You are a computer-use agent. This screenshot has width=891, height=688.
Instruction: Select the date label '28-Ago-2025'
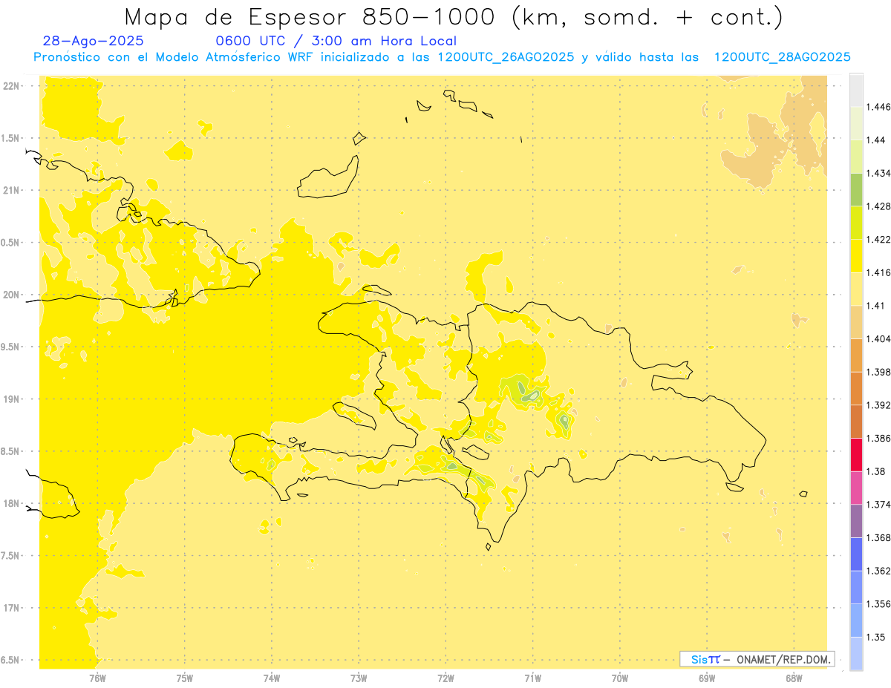coord(94,41)
